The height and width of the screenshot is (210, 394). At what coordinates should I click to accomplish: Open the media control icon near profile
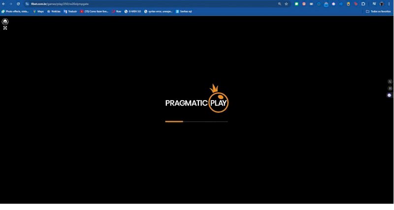click(x=374, y=4)
